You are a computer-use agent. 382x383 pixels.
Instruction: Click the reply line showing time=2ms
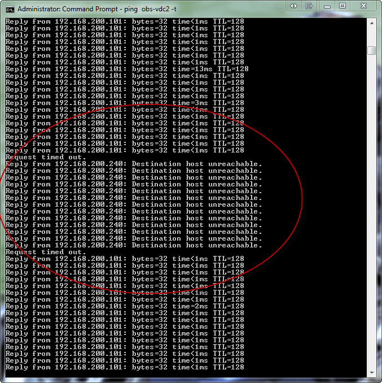(x=125, y=306)
